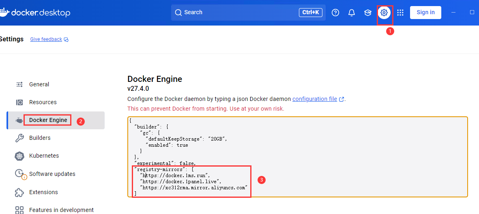
Task: Open the notifications bell icon
Action: coord(352,13)
